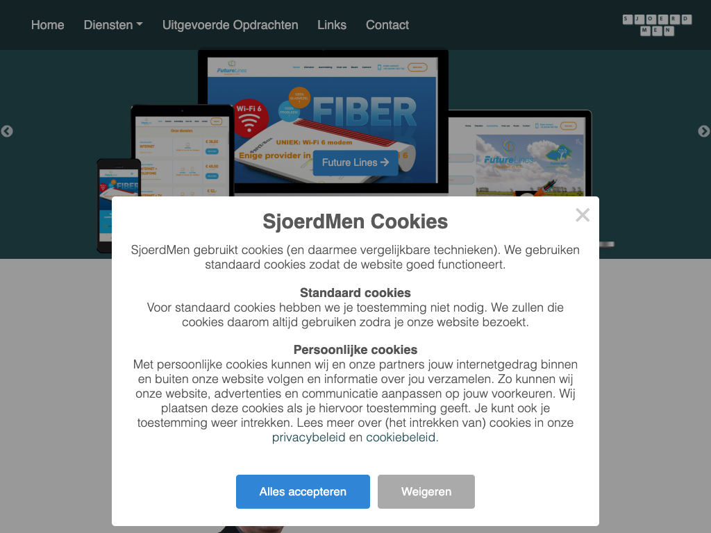Expand the Diensten dropdown menu
This screenshot has height=533, width=711.
click(x=113, y=25)
